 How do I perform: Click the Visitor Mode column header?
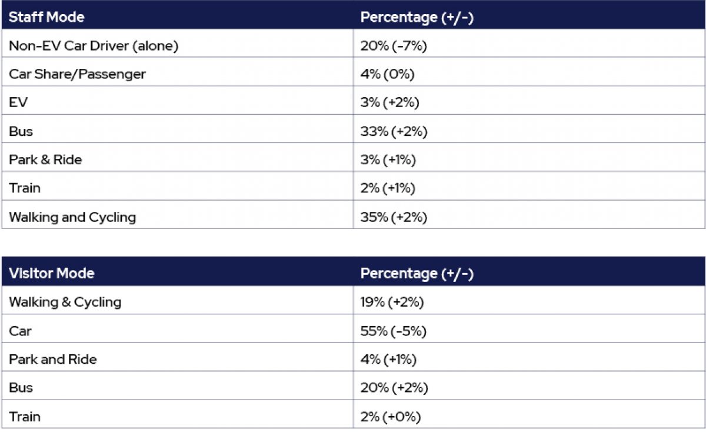[x=52, y=274]
